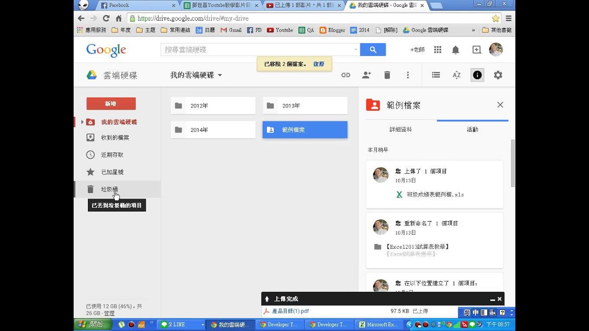Open first Developer Tools taskbar item
589x331 pixels.
pyautogui.click(x=279, y=325)
